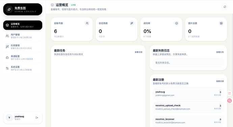233x127 pixels.
Task: Click 查看全部 in the 最新任务 panel
Action: pyautogui.click(x=138, y=52)
